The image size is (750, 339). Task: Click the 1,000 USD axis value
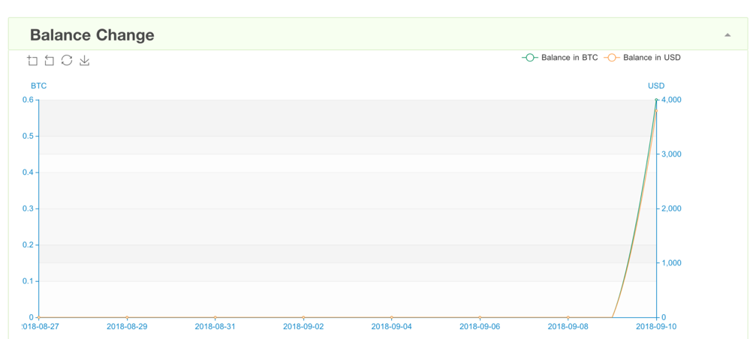[x=671, y=263]
